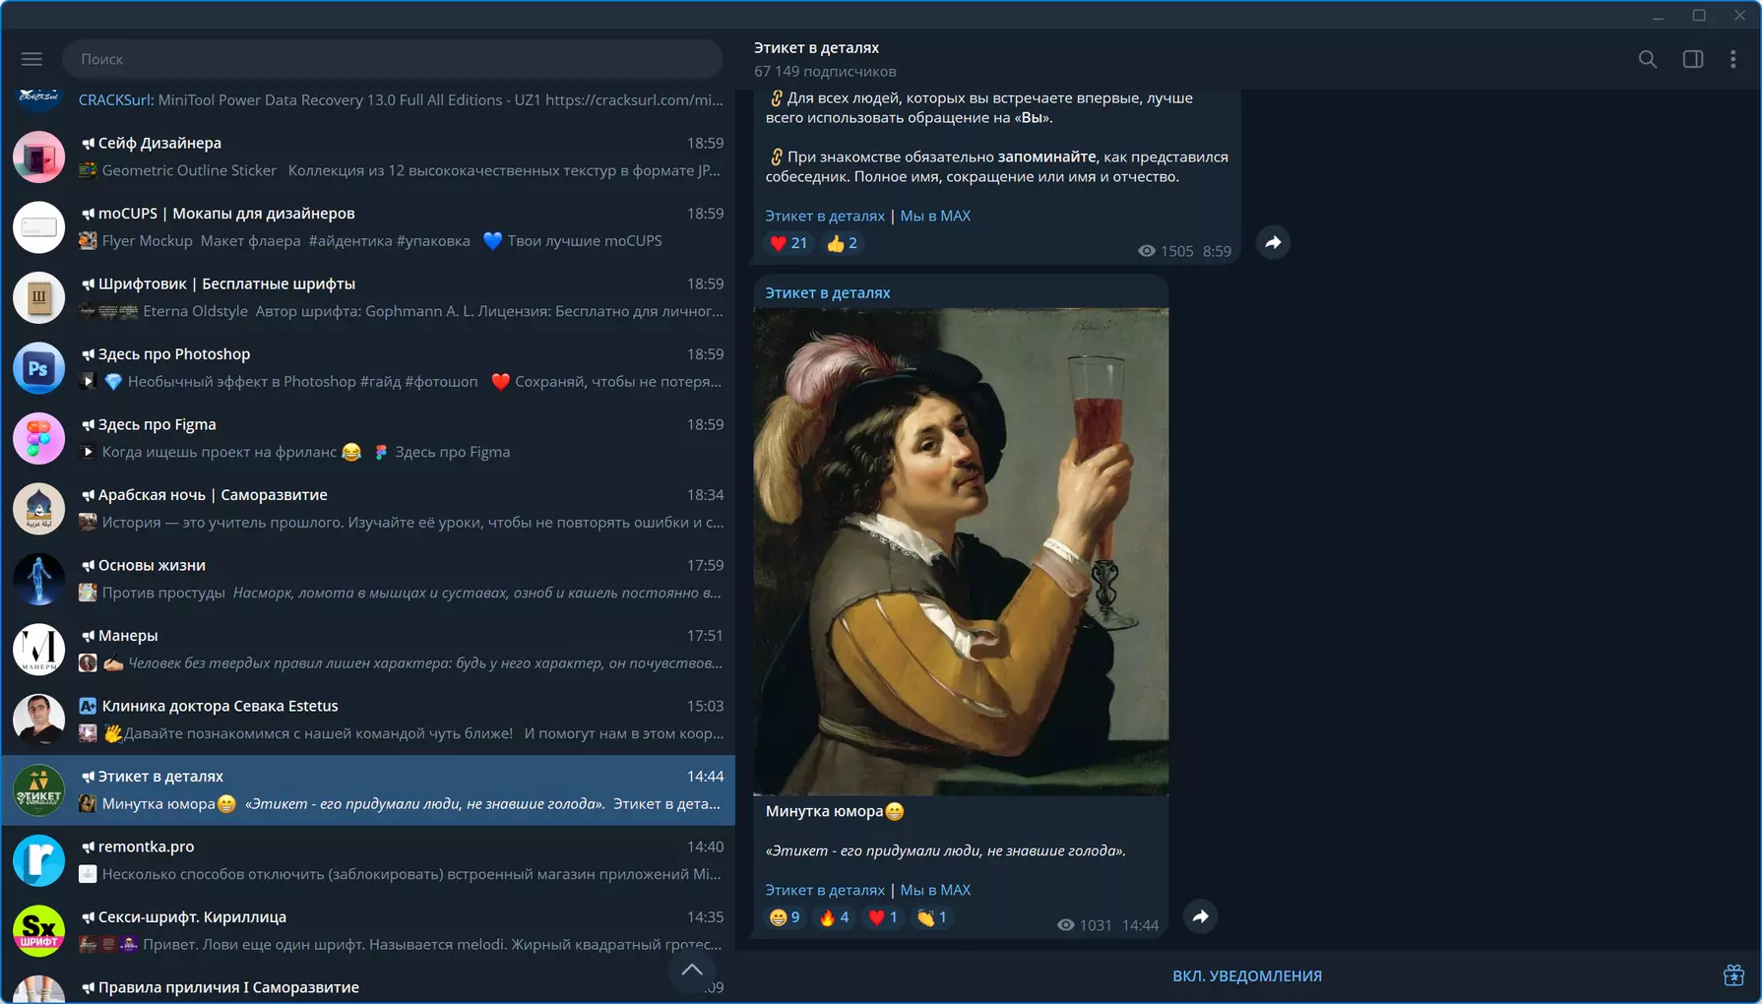
Task: Open the moCUPS channel avatar
Action: (38, 227)
